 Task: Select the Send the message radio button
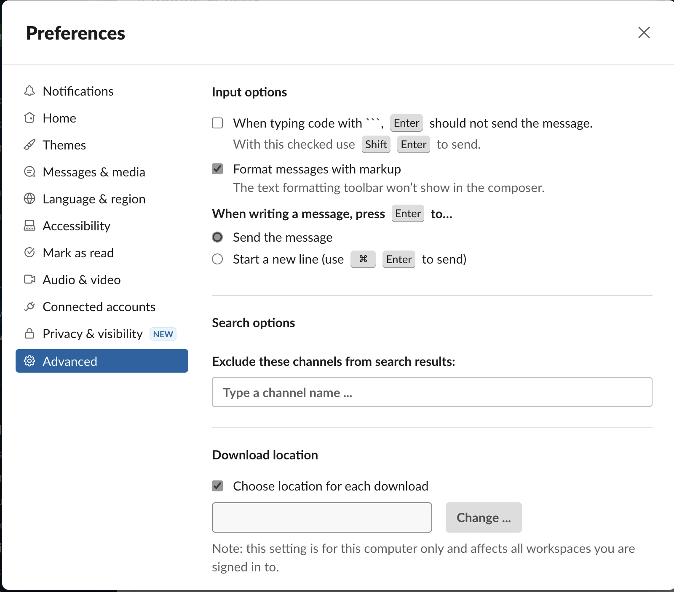click(217, 237)
